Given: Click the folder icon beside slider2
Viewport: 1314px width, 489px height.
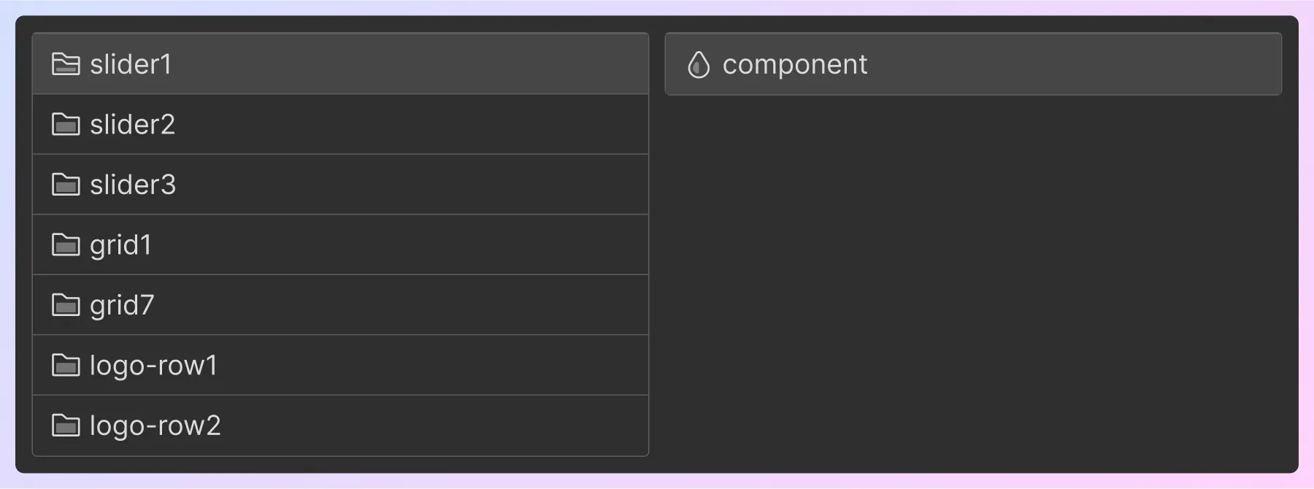Looking at the screenshot, I should click(66, 124).
